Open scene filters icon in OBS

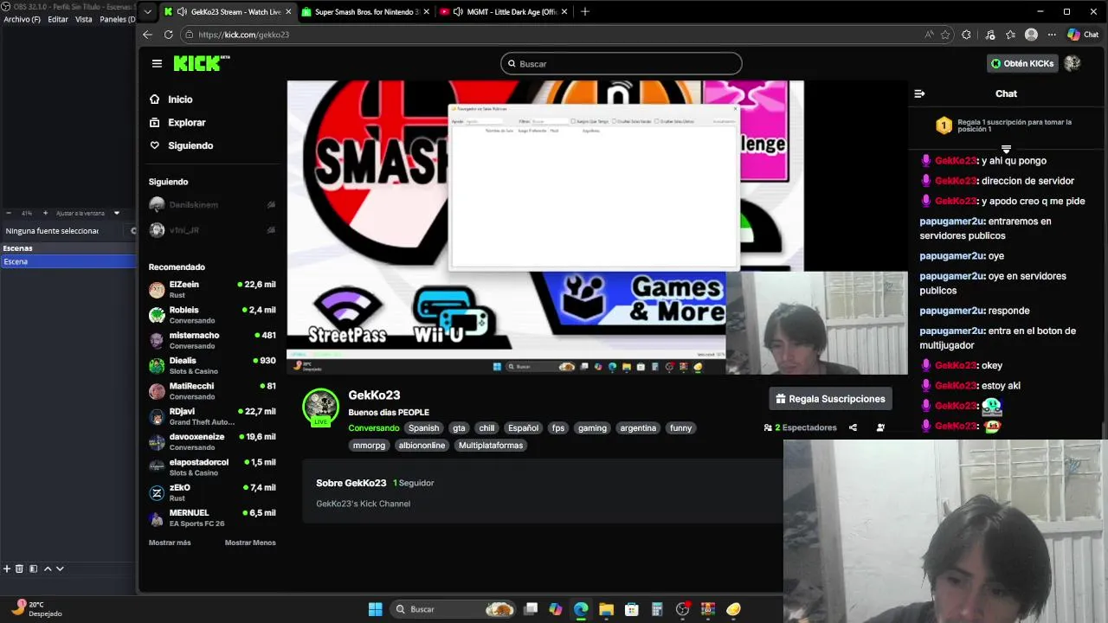click(33, 568)
